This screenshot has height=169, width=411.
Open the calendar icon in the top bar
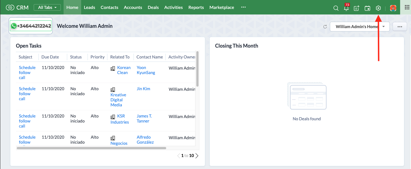[x=367, y=8]
